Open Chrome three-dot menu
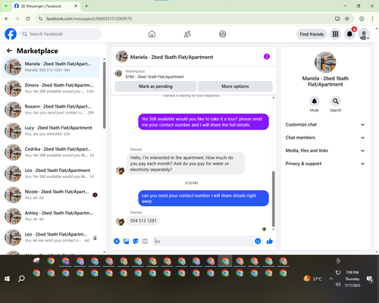The image size is (379, 303). tap(372, 19)
